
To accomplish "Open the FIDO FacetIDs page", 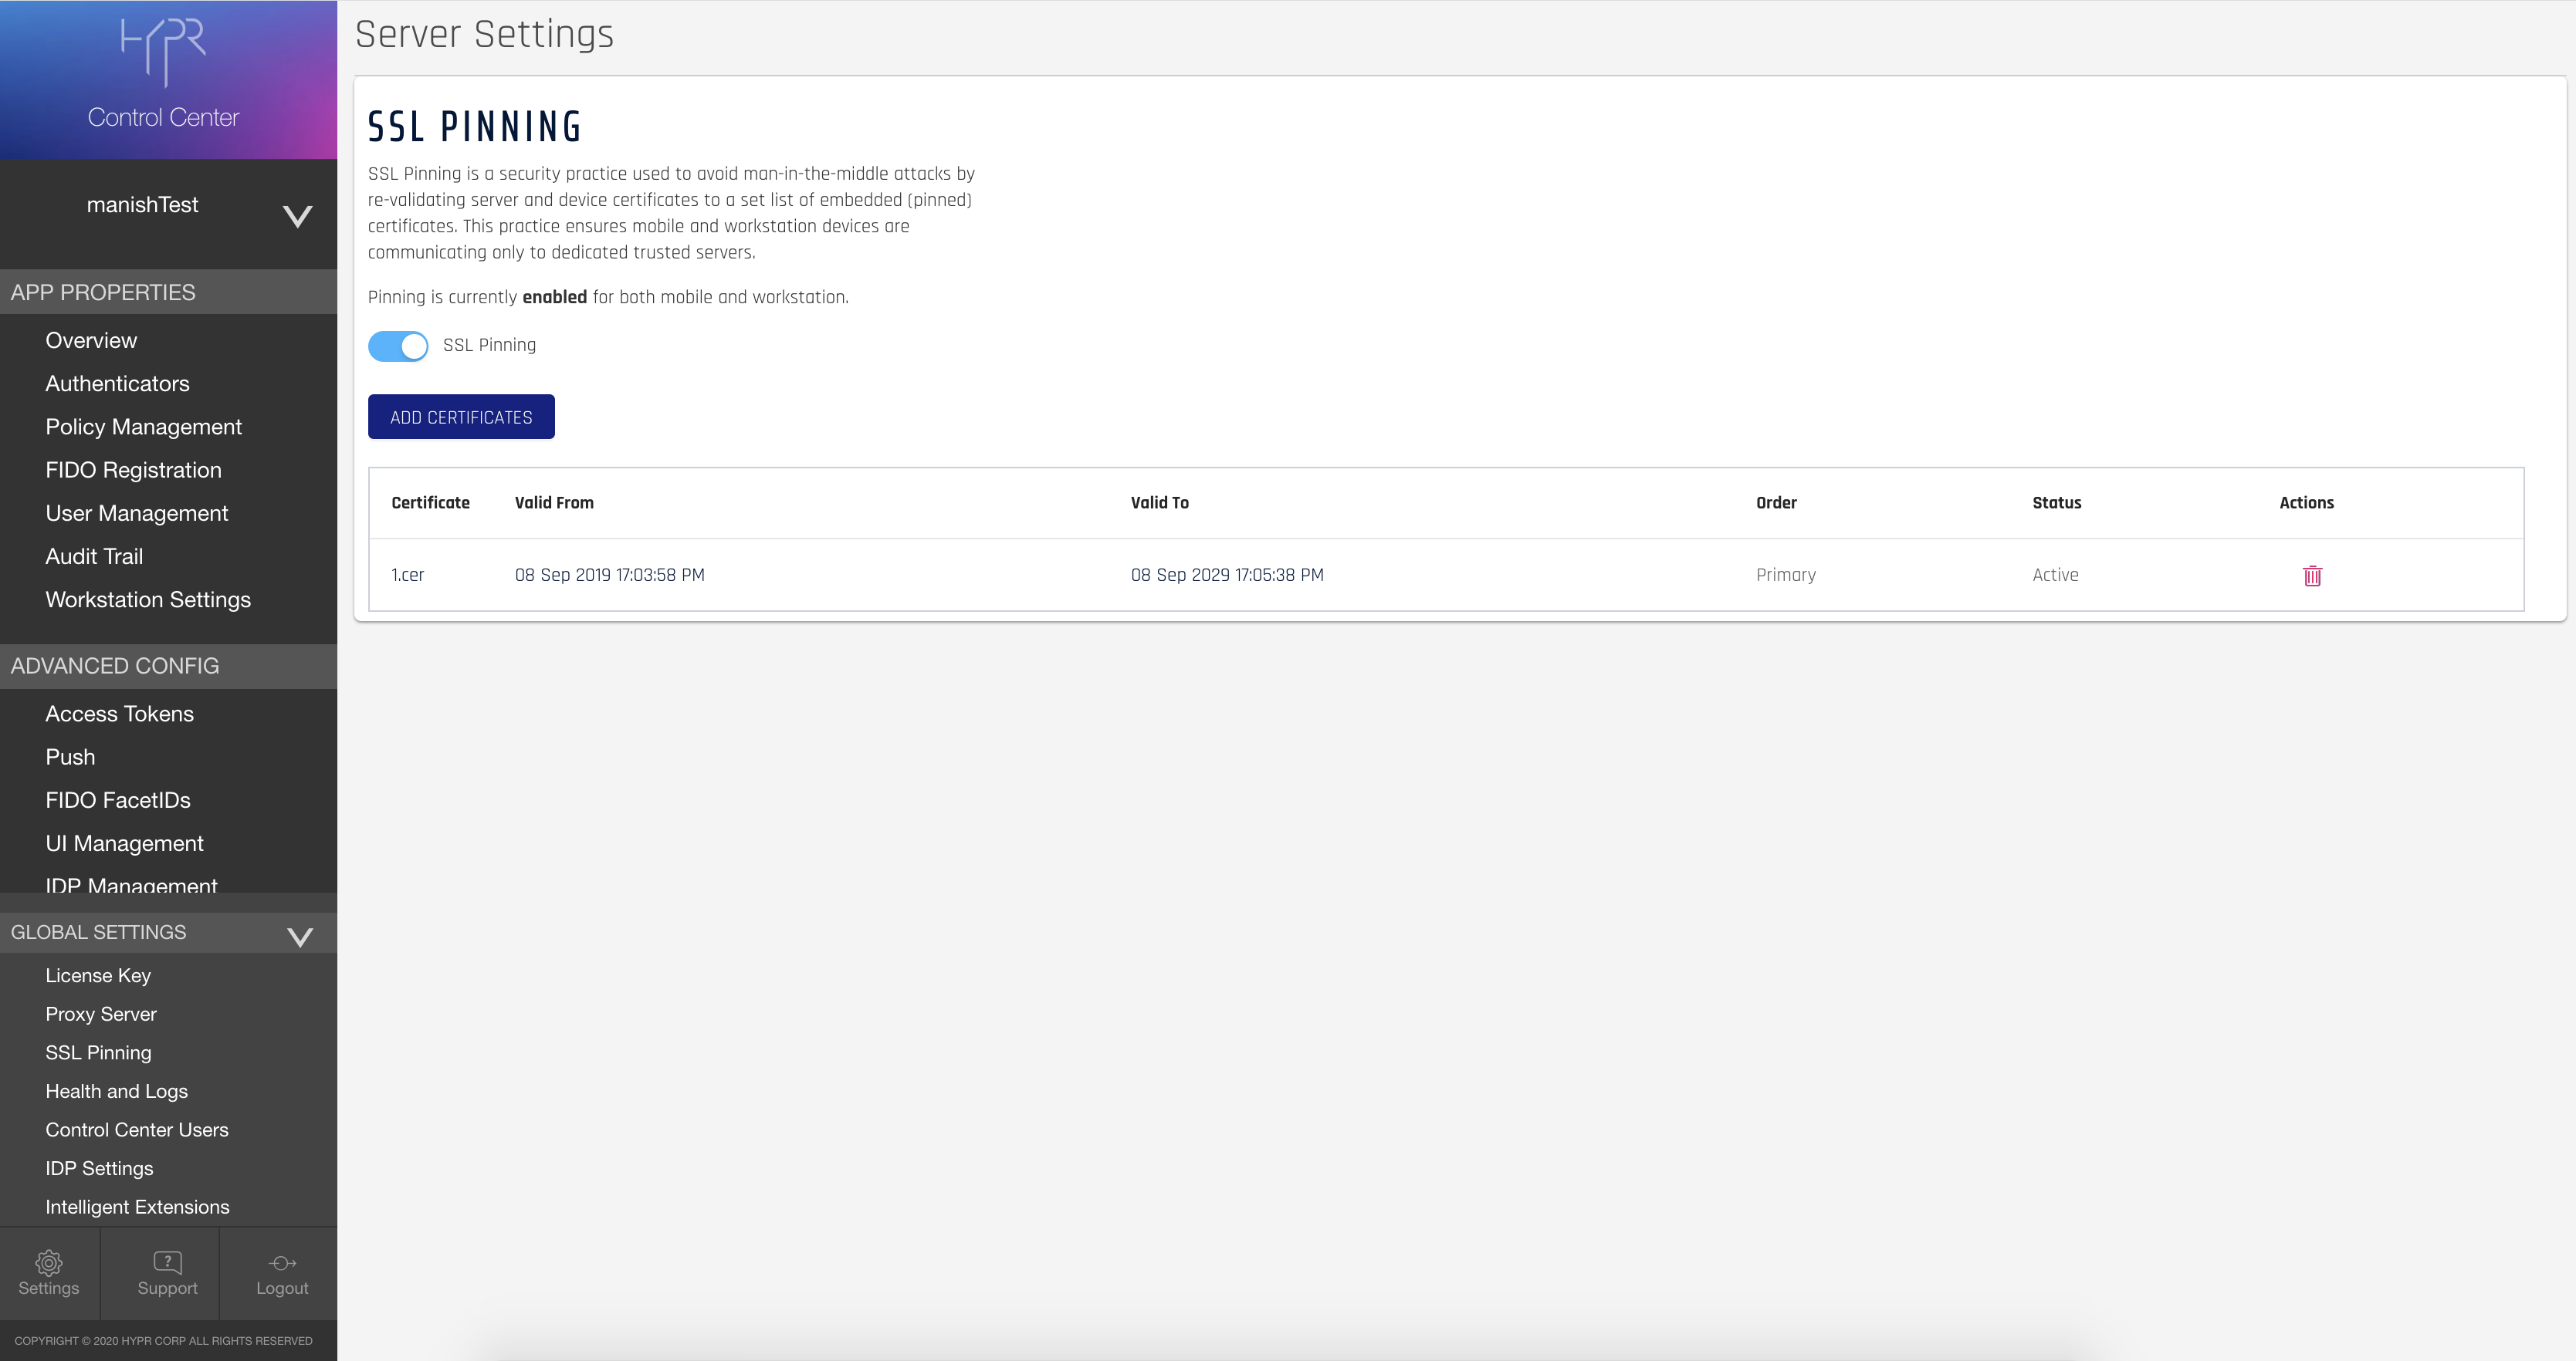I will point(117,800).
